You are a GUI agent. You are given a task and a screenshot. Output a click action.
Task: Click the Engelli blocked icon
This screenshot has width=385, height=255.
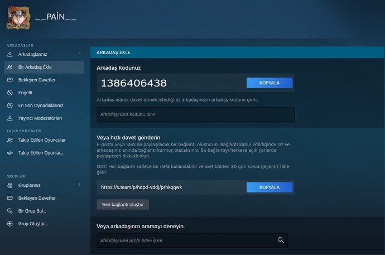click(x=10, y=93)
